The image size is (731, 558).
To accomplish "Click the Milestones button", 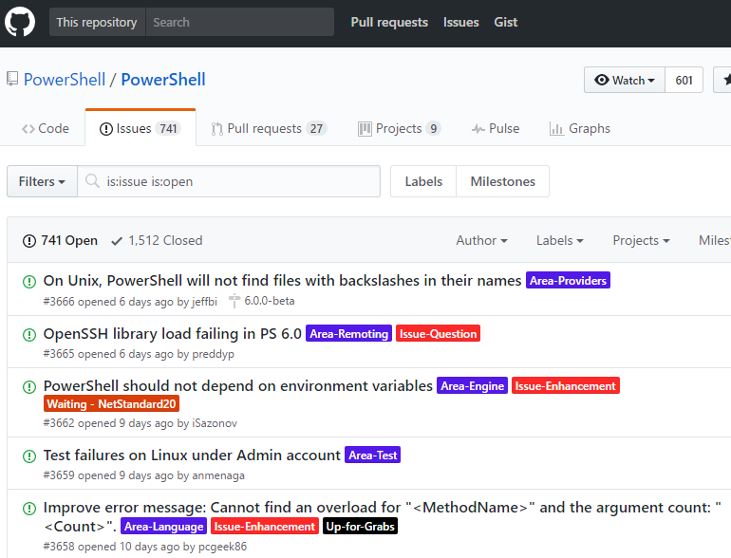I will 502,181.
